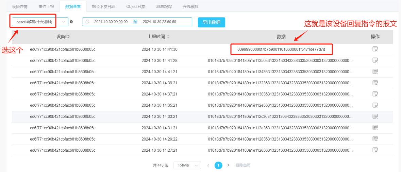The width and height of the screenshot is (401, 172).
Task: Switch to the 设备详情 tab
Action: tap(20, 6)
